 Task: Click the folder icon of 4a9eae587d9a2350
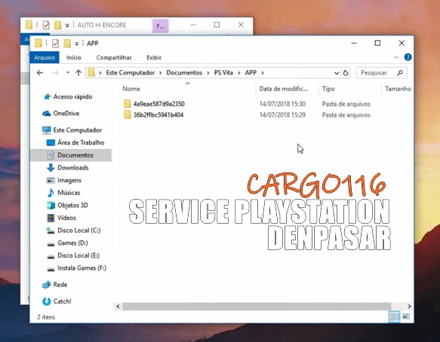tap(127, 104)
